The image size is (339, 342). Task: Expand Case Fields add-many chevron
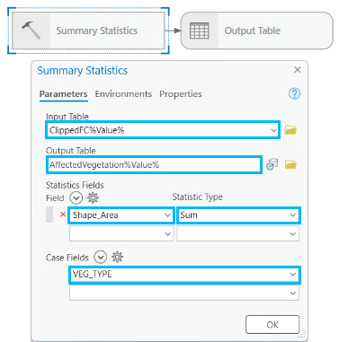tap(101, 257)
